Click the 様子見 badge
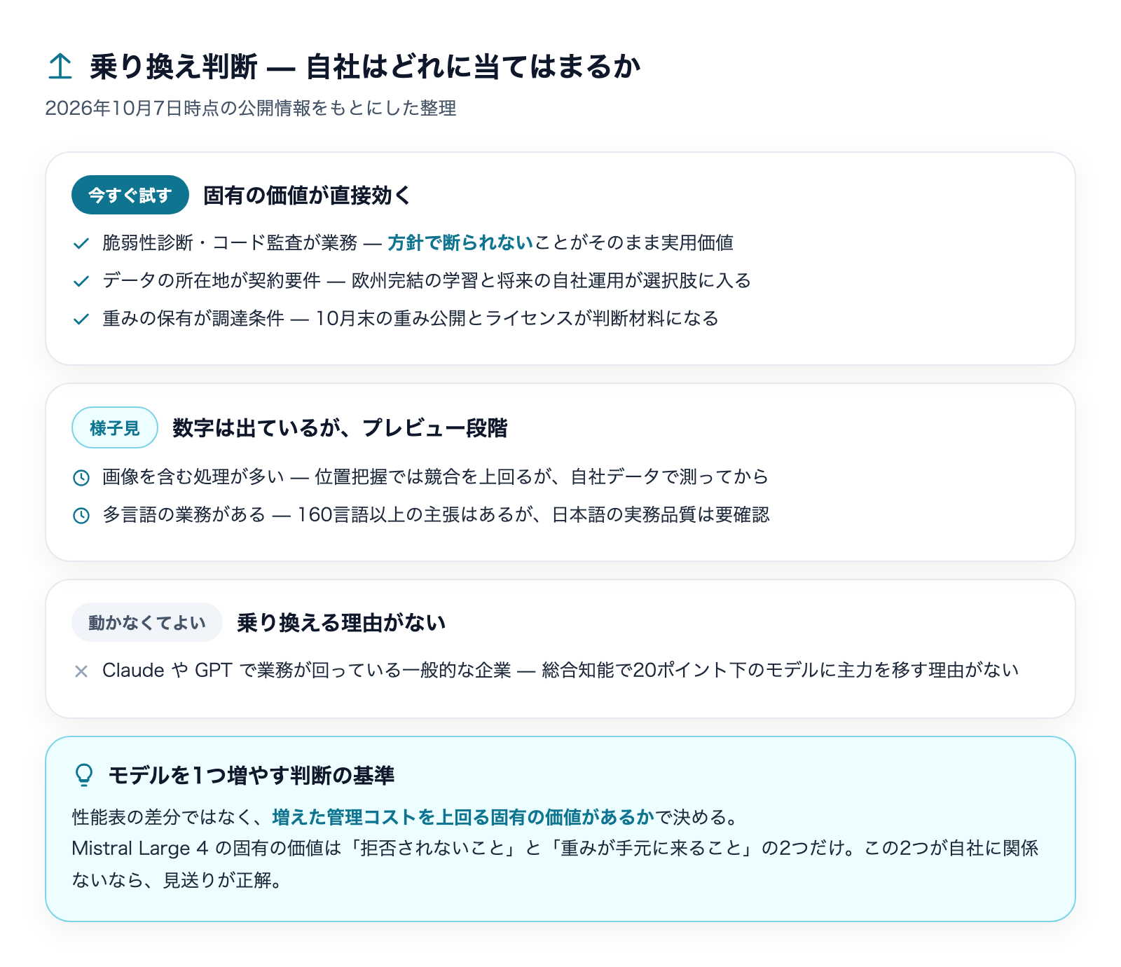The image size is (1121, 967). coord(115,427)
